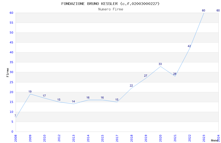The image size is (221, 143).
Task: Click the x-axis year 2012
Action: (59, 138)
